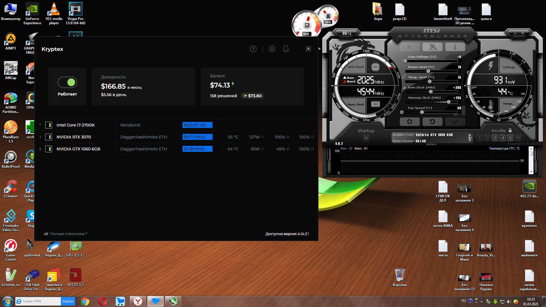546x307 pixels.
Task: Open Kryptex notifications bell icon
Action: tap(286, 49)
